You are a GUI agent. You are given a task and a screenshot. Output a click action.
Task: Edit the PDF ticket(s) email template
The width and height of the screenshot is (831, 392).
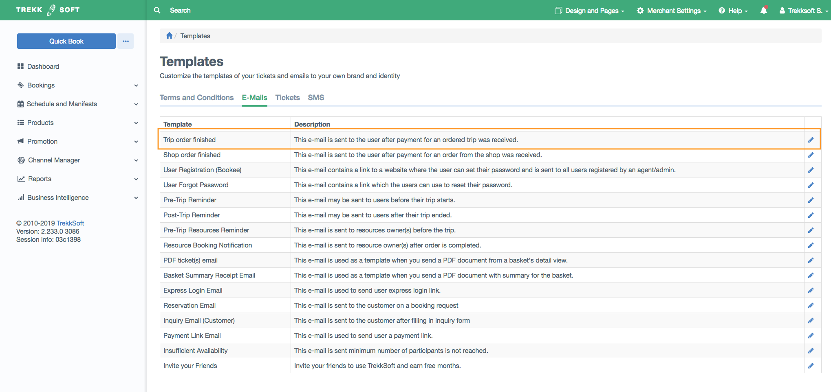click(x=811, y=261)
